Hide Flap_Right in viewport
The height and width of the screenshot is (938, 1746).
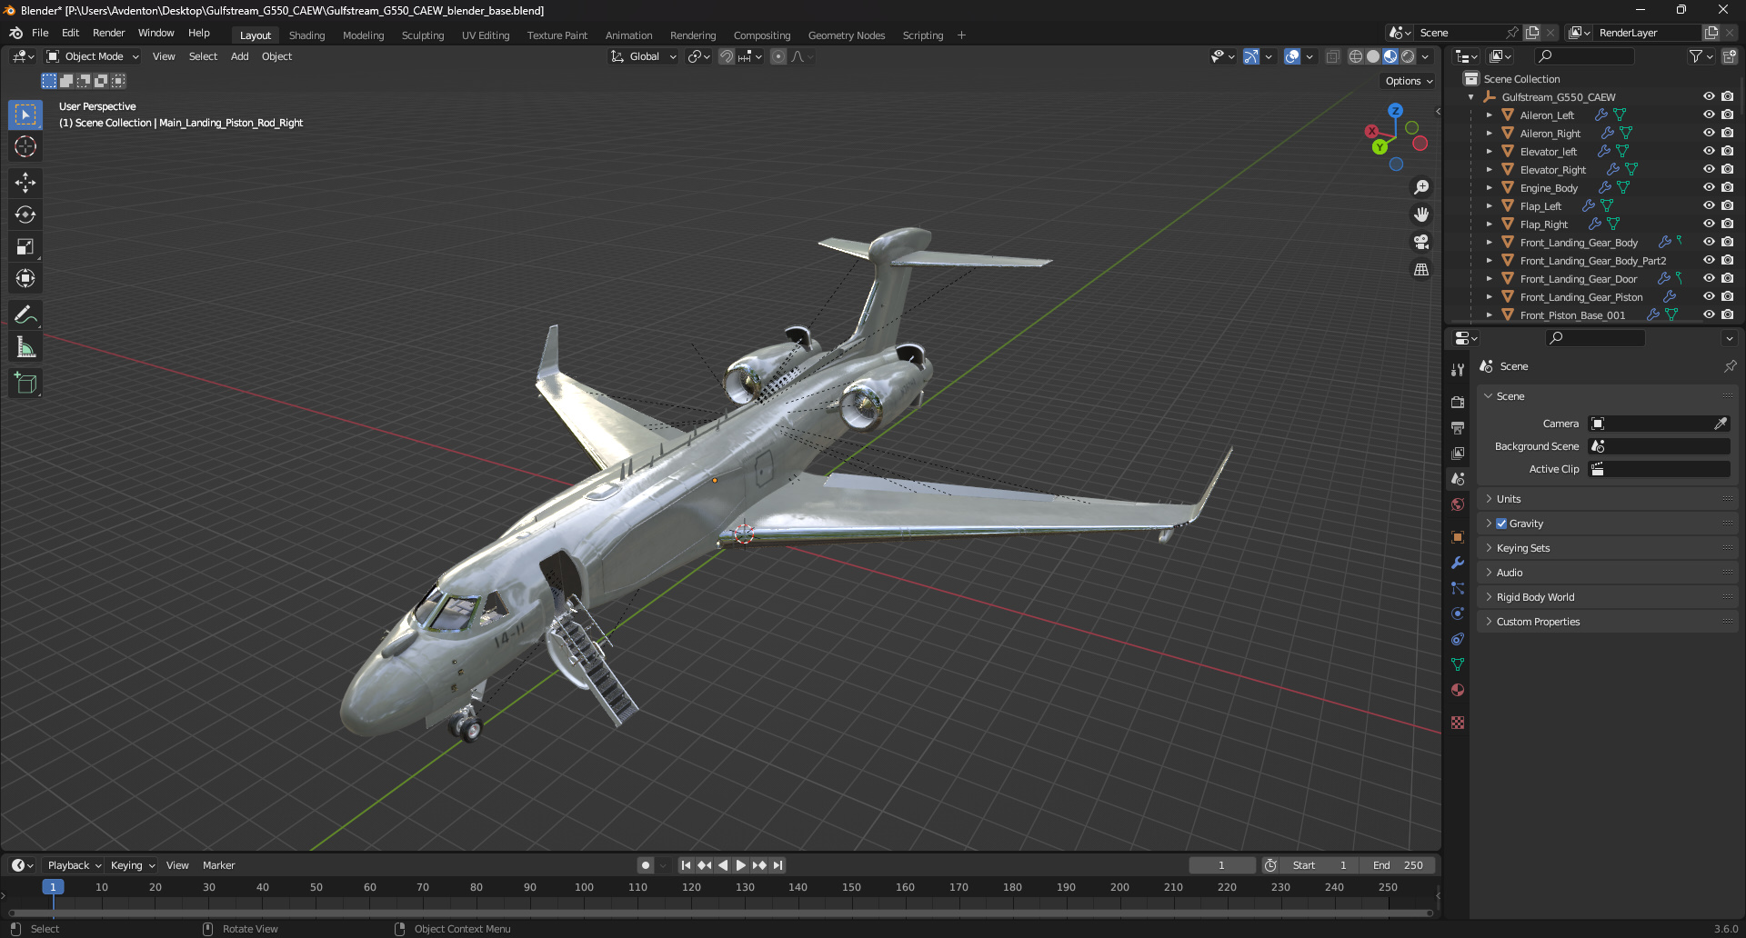(1709, 224)
